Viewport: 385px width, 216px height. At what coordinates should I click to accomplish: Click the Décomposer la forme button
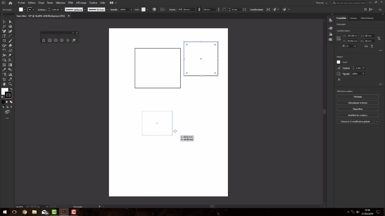coord(358,103)
